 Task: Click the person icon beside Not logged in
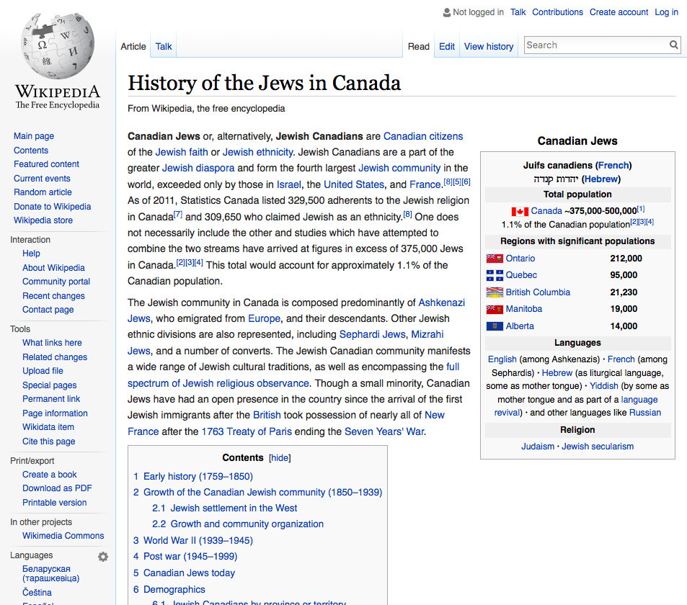(x=446, y=12)
